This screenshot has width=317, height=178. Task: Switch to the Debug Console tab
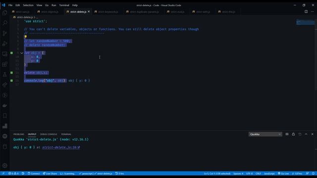pos(49,134)
